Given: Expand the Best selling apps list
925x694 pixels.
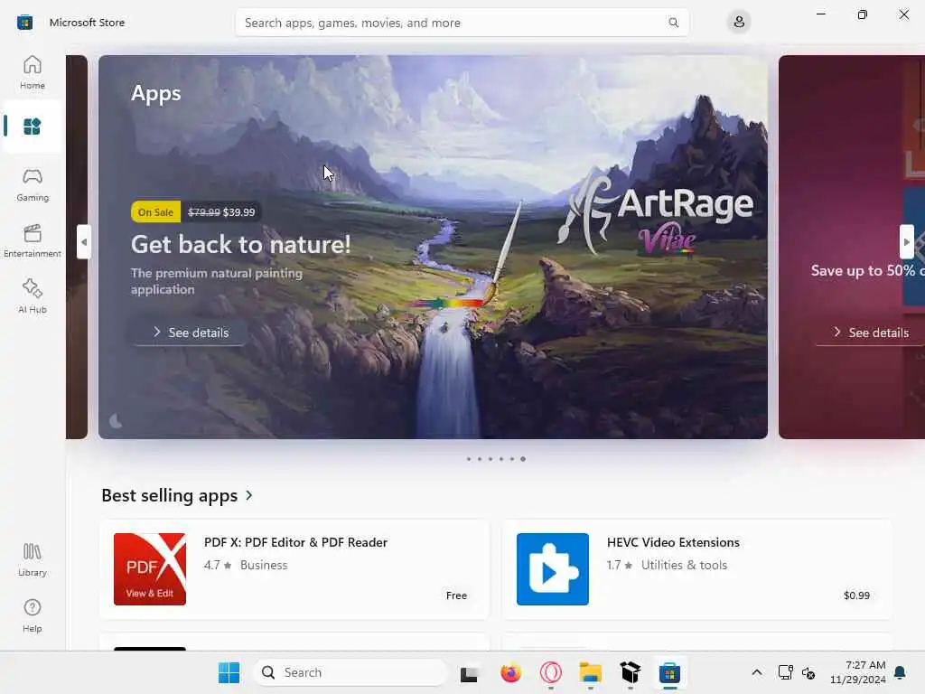Looking at the screenshot, I should click(x=249, y=495).
